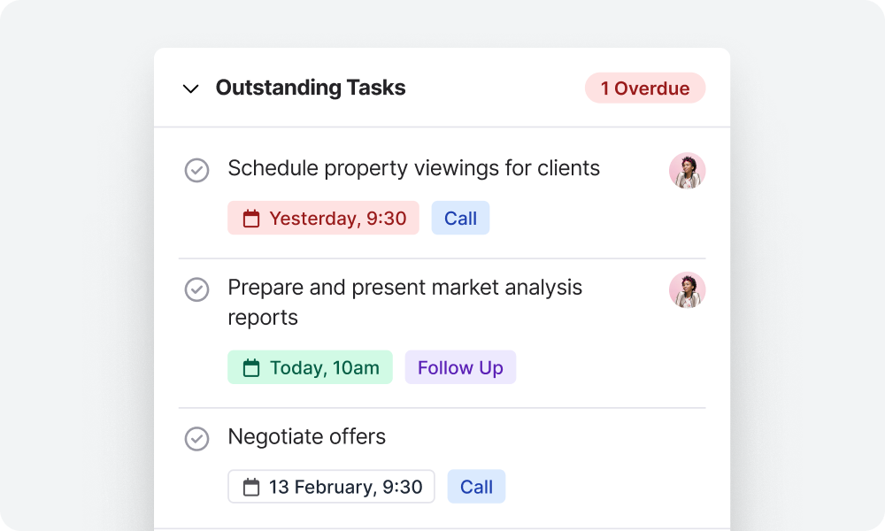
Task: Click the calendar icon beside Today, 10am
Action: 250,367
